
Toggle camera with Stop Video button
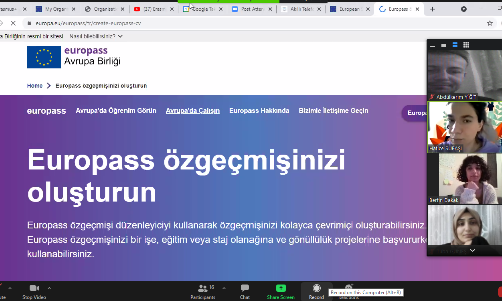pos(34,292)
